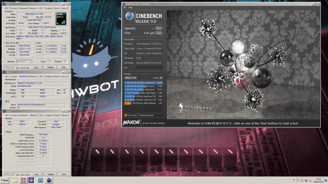
Task: Run the CPU benchmark in Cinebench
Action: [x=159, y=33]
